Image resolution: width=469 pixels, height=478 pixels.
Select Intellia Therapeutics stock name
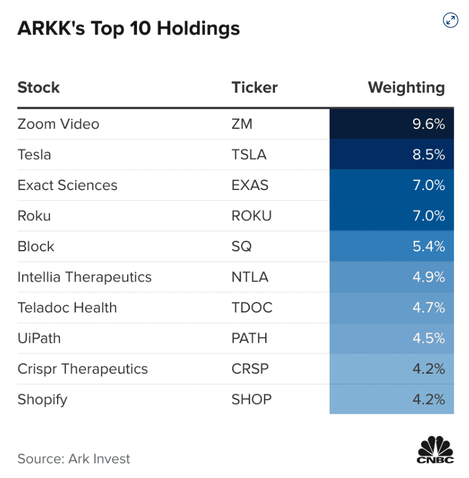tap(84, 277)
